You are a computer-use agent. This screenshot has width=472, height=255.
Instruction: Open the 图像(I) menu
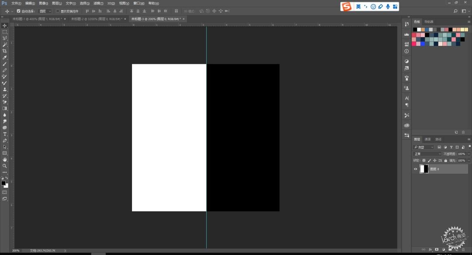(x=43, y=3)
